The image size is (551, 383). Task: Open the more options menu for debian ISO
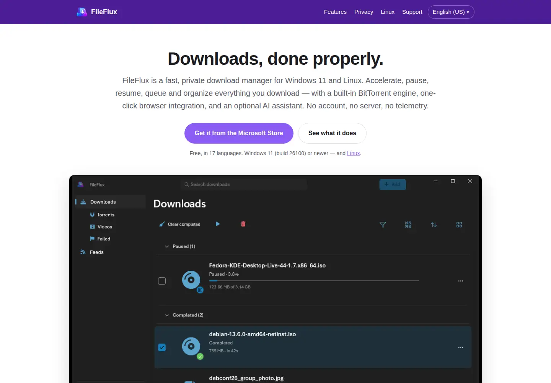coord(461,347)
